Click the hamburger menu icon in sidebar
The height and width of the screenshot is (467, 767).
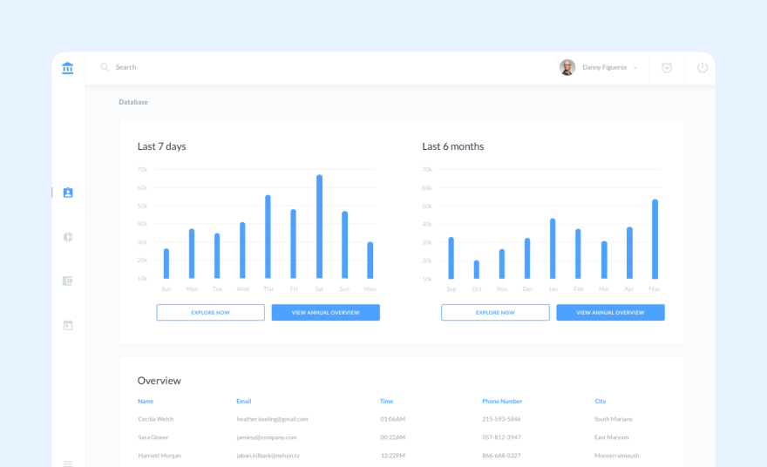tap(68, 464)
